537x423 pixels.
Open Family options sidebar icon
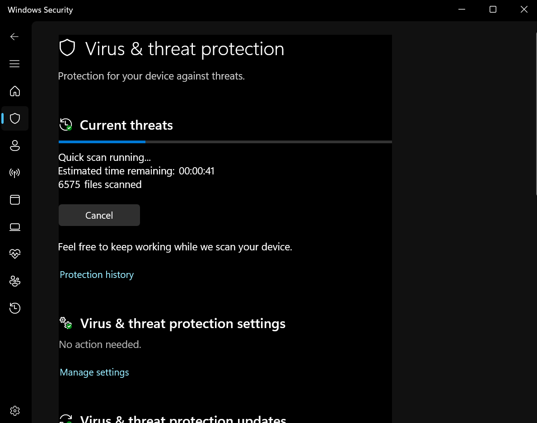pos(15,281)
